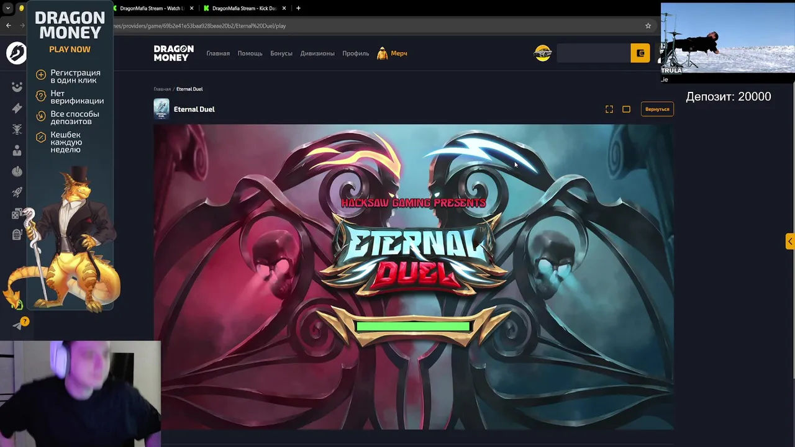The width and height of the screenshot is (795, 447).
Task: Click the Telegram paper plane icon
Action: coord(17,326)
